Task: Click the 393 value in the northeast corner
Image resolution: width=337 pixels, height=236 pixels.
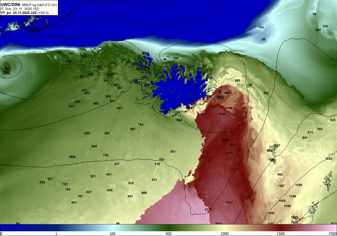Action: point(318,30)
